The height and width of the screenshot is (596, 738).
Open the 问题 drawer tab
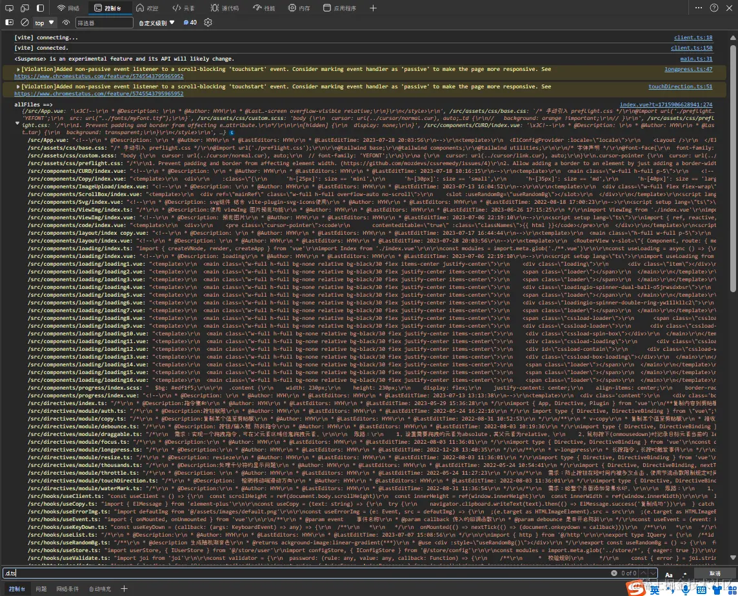point(41,589)
